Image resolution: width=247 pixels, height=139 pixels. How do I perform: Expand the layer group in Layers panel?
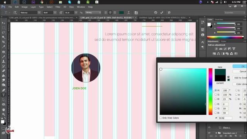point(216,133)
